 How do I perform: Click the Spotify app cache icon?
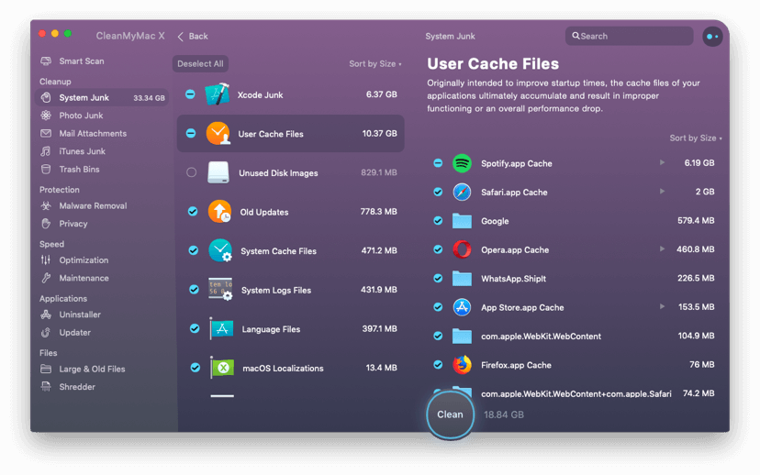tap(462, 163)
